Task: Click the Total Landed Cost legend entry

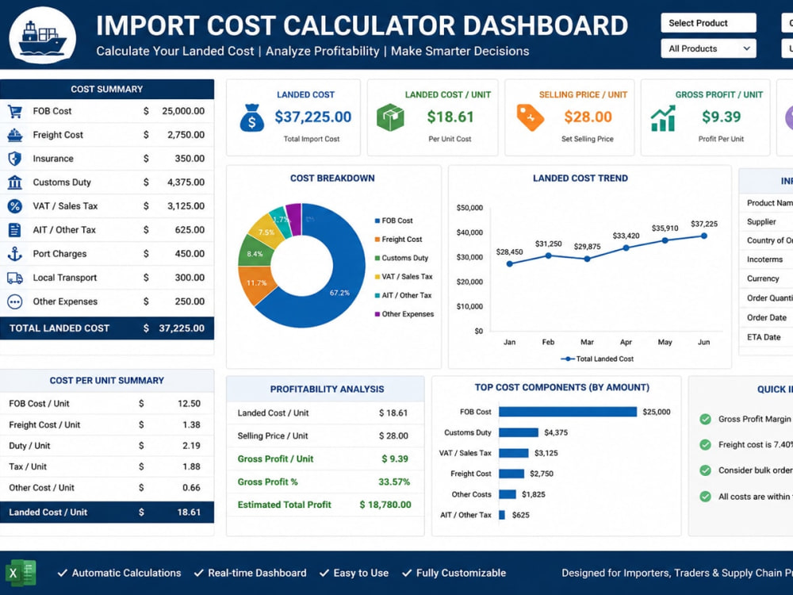Action: click(x=597, y=359)
